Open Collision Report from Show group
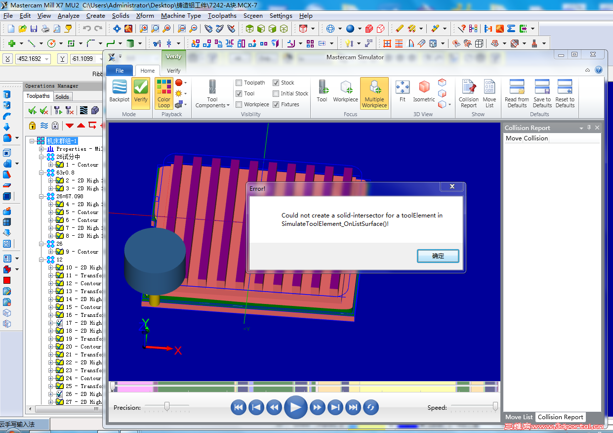613x433 pixels. pyautogui.click(x=469, y=93)
